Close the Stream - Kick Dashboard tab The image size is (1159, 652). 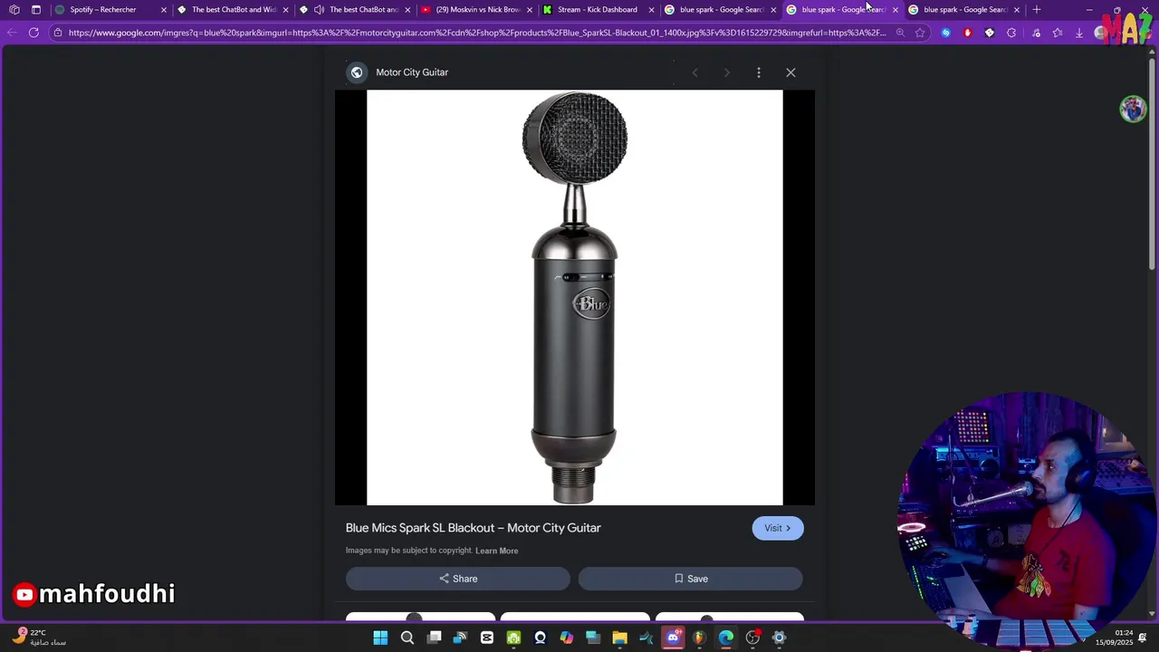coord(651,10)
